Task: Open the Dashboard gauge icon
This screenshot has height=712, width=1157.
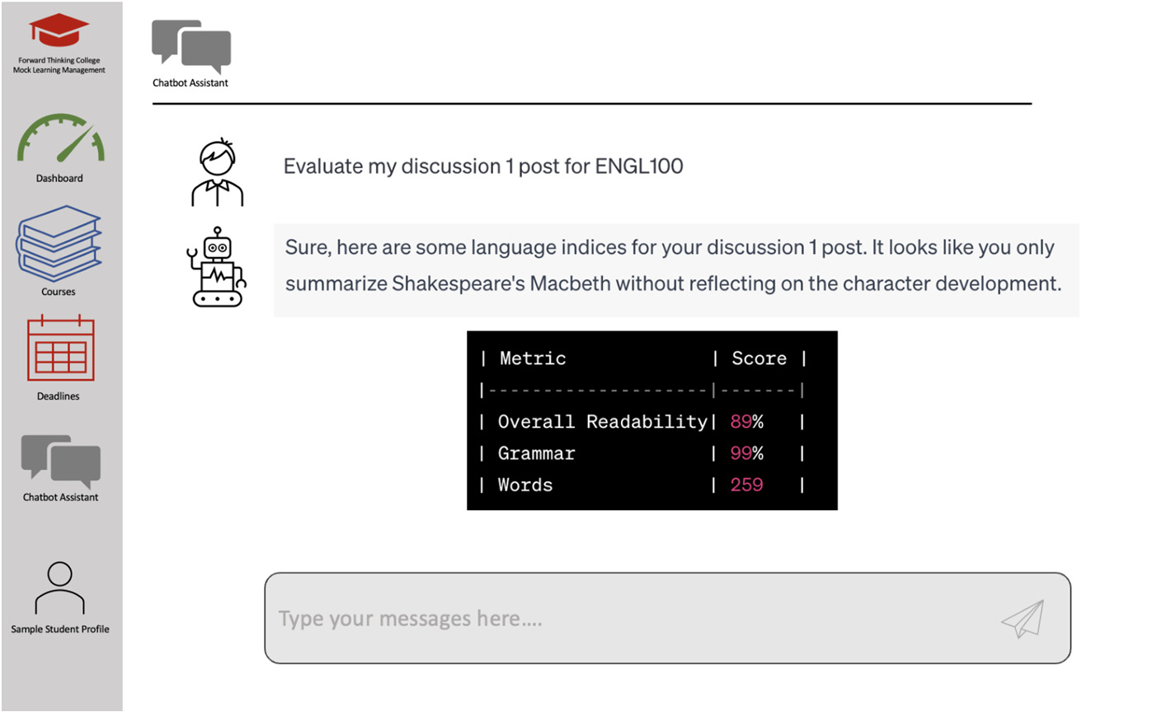Action: pos(60,138)
